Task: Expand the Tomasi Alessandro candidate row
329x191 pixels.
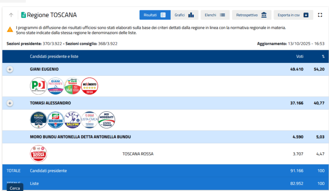Action: pos(10,103)
